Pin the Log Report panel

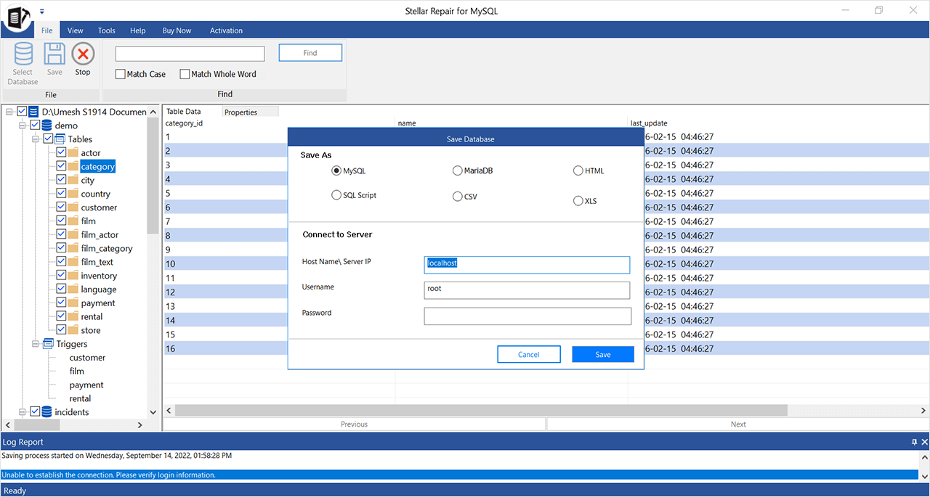914,442
